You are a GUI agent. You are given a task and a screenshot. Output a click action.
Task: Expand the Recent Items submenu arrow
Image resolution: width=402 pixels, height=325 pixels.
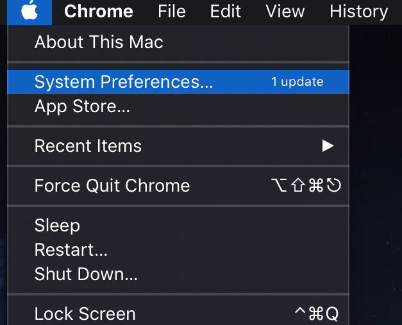pyautogui.click(x=328, y=146)
